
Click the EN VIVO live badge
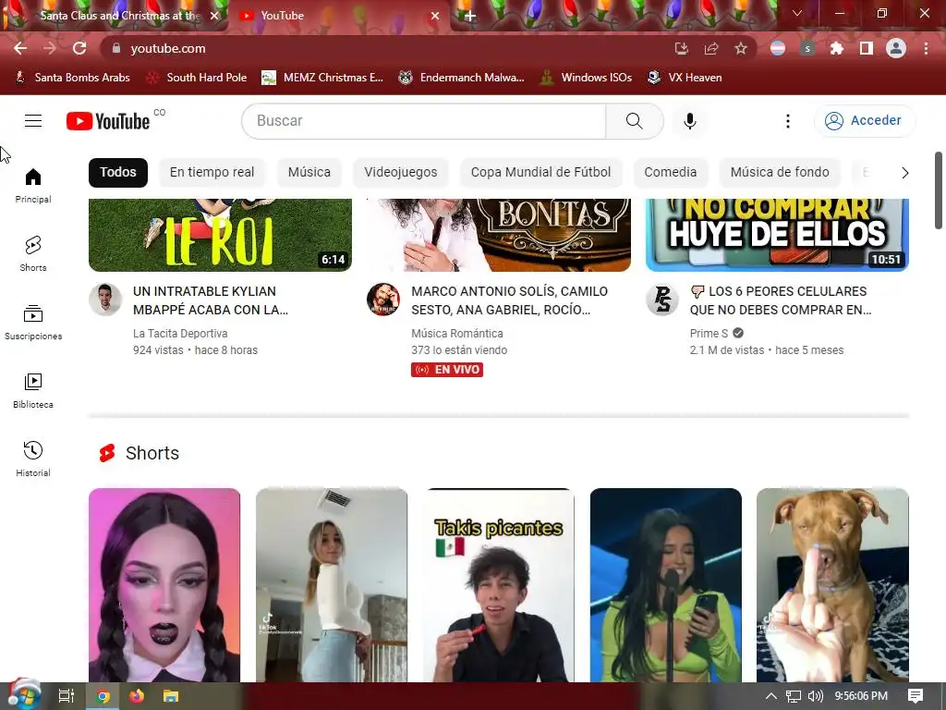click(x=447, y=370)
